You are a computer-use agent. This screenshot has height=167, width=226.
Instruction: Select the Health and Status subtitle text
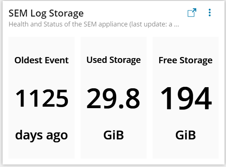click(94, 24)
